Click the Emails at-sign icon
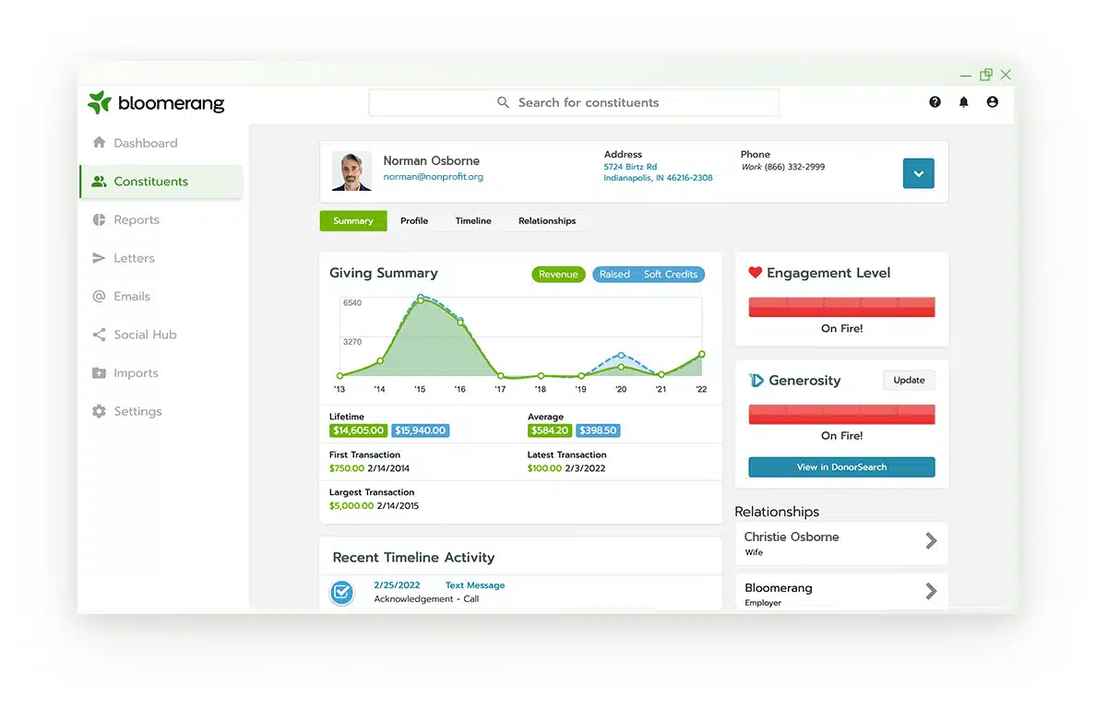This screenshot has height=708, width=1096. (x=100, y=296)
